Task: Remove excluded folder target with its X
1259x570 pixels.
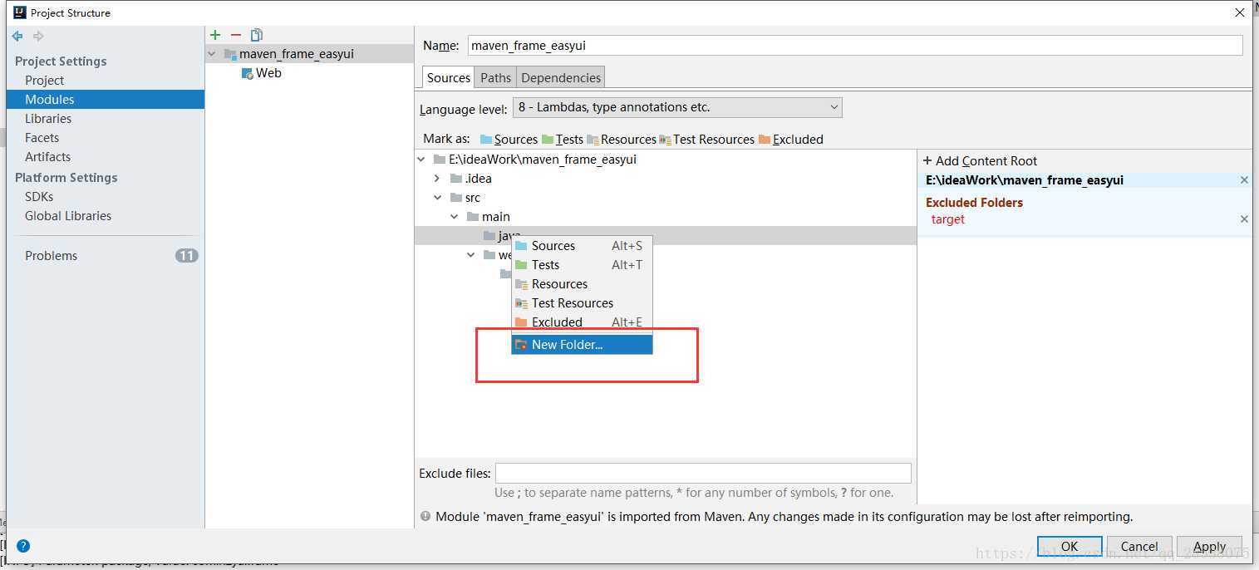Action: pyautogui.click(x=1244, y=219)
